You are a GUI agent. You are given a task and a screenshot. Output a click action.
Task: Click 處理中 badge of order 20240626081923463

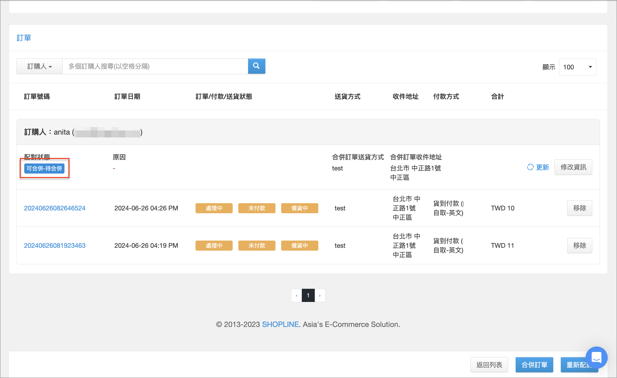click(214, 245)
